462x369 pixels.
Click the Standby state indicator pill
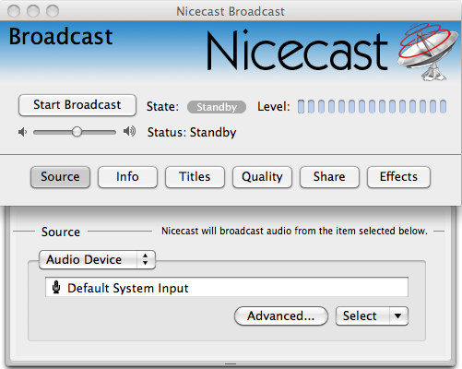(217, 107)
